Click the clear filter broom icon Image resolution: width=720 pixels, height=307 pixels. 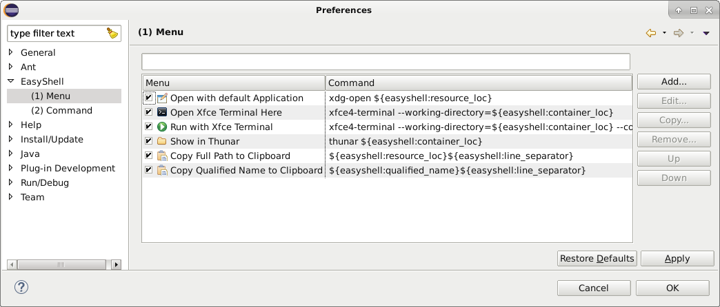[x=112, y=33]
